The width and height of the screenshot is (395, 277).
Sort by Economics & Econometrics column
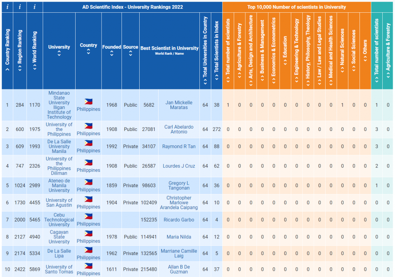click(274, 81)
